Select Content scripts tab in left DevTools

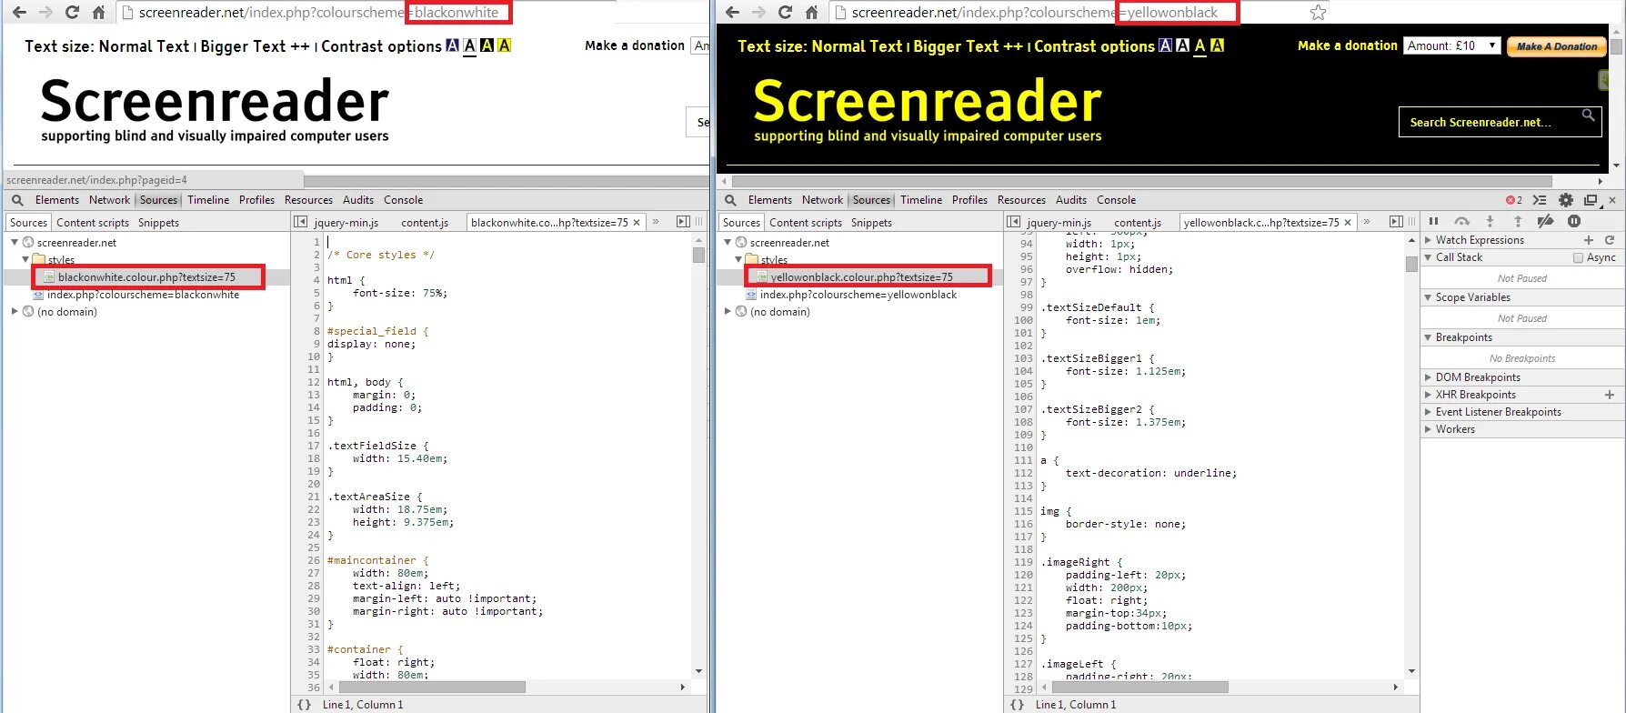point(93,223)
